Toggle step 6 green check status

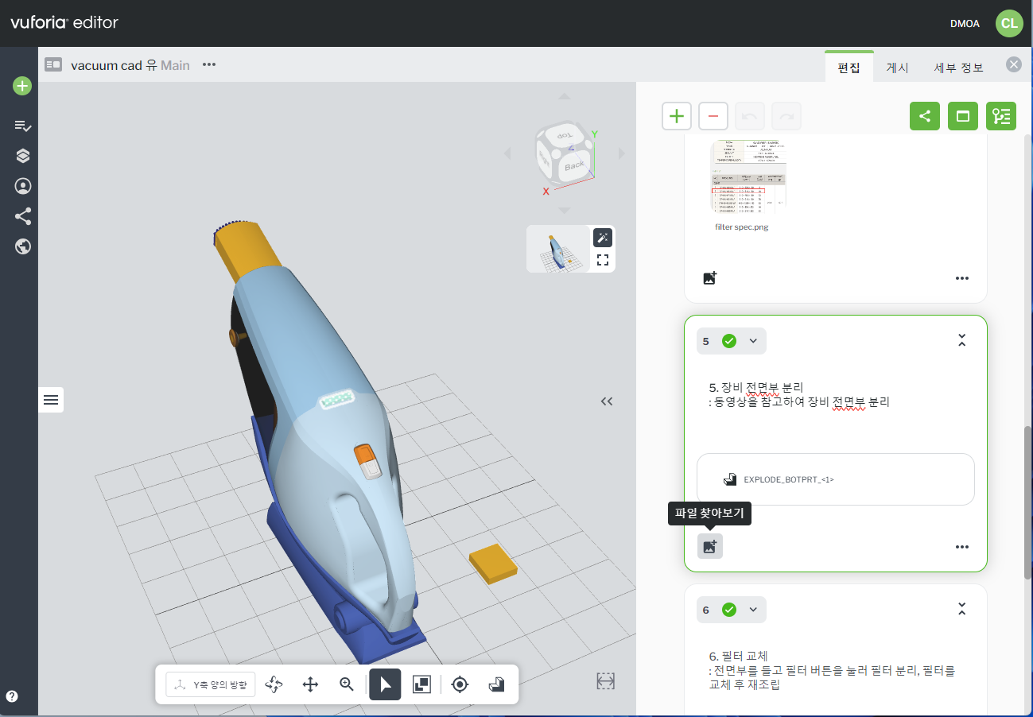(728, 610)
